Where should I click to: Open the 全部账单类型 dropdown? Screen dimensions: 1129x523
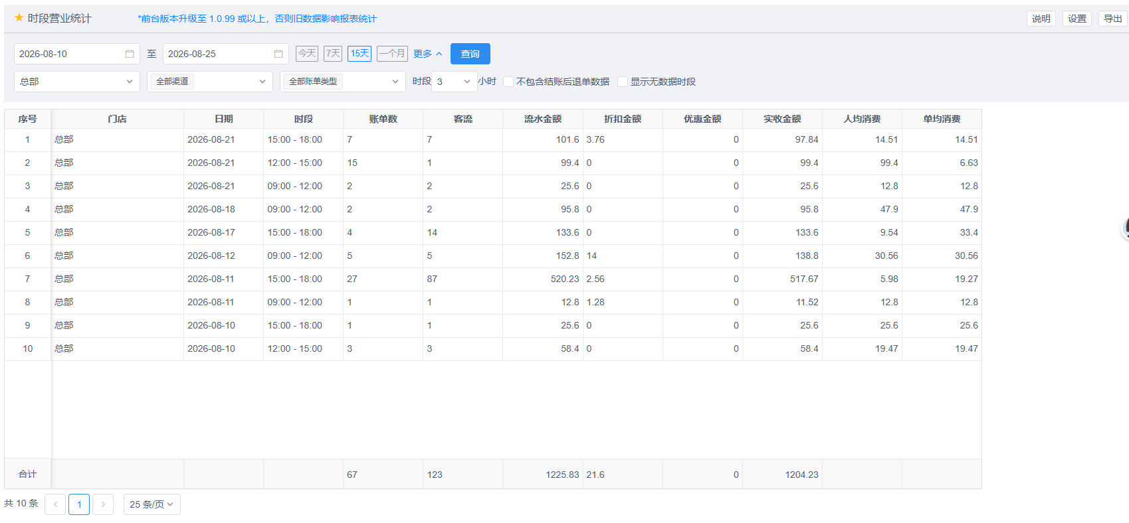(343, 82)
